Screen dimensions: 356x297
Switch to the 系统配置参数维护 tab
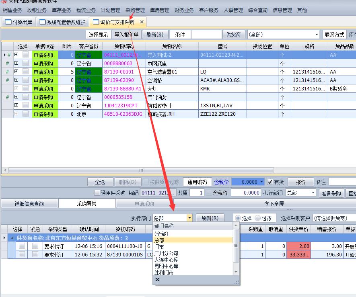(x=62, y=22)
